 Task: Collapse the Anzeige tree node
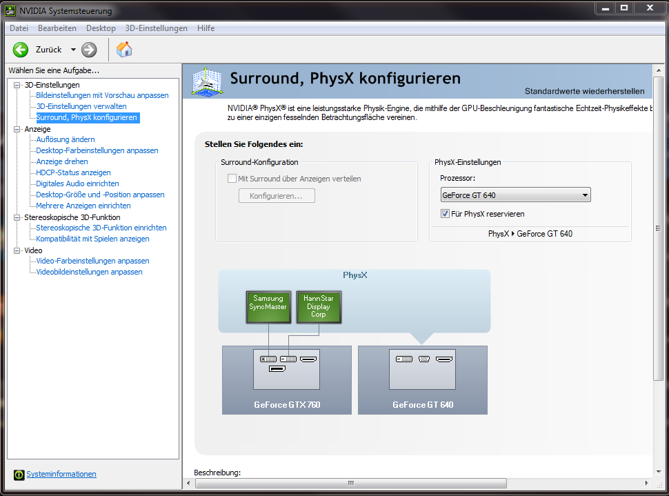(x=17, y=129)
